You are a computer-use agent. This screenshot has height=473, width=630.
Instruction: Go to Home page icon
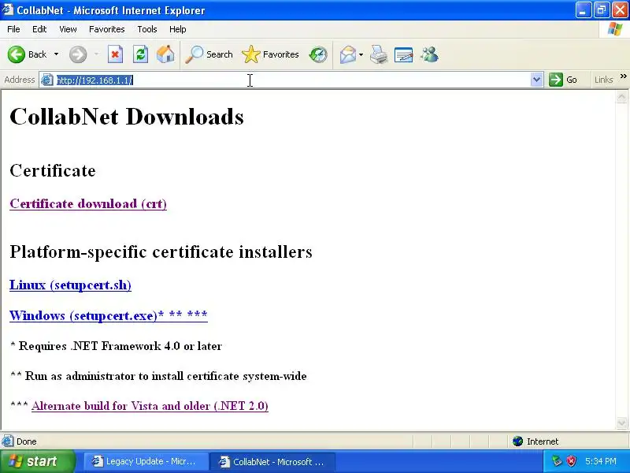point(165,54)
